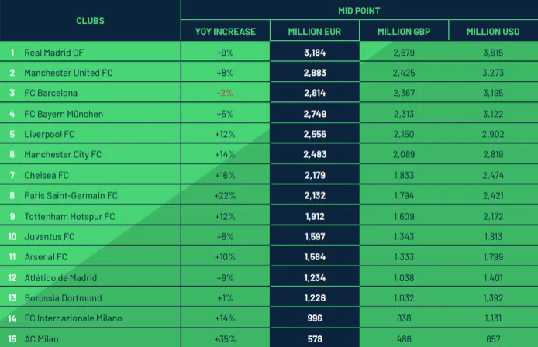This screenshot has height=347, width=538.
Task: Click AC Milan's +35% YoY increase
Action: (x=225, y=339)
